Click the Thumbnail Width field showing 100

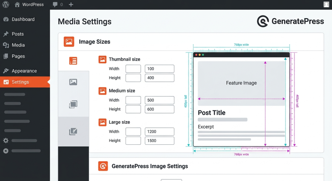[x=160, y=69]
